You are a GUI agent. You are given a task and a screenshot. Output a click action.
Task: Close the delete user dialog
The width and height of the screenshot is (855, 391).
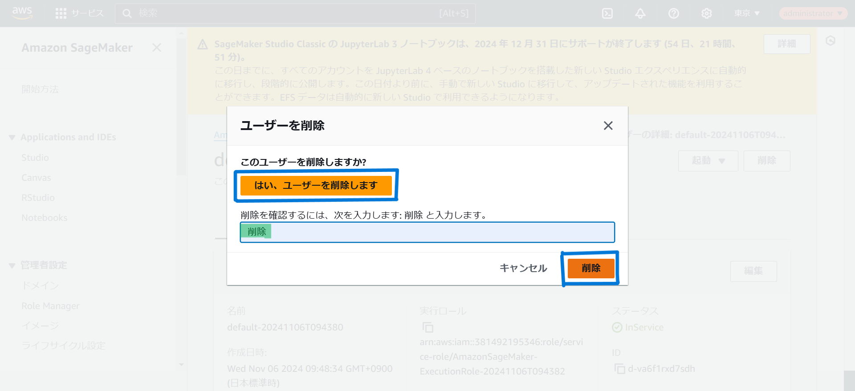(608, 126)
